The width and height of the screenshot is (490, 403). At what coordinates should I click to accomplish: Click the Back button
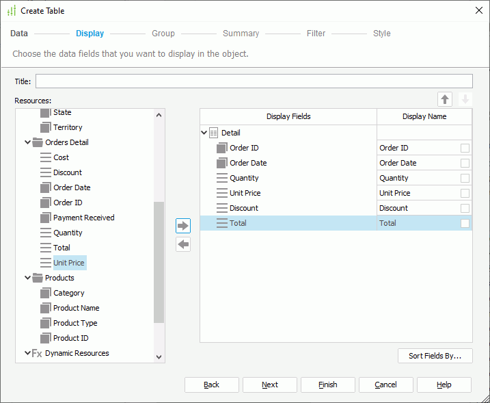[x=212, y=385]
